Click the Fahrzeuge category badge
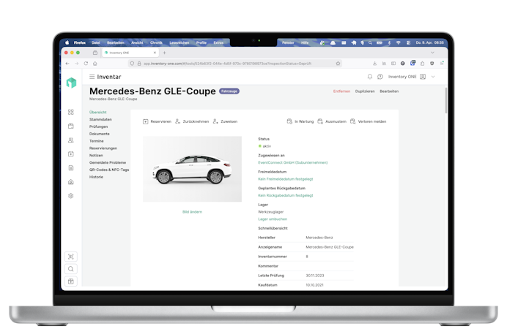The height and width of the screenshot is (329, 507). point(229,91)
